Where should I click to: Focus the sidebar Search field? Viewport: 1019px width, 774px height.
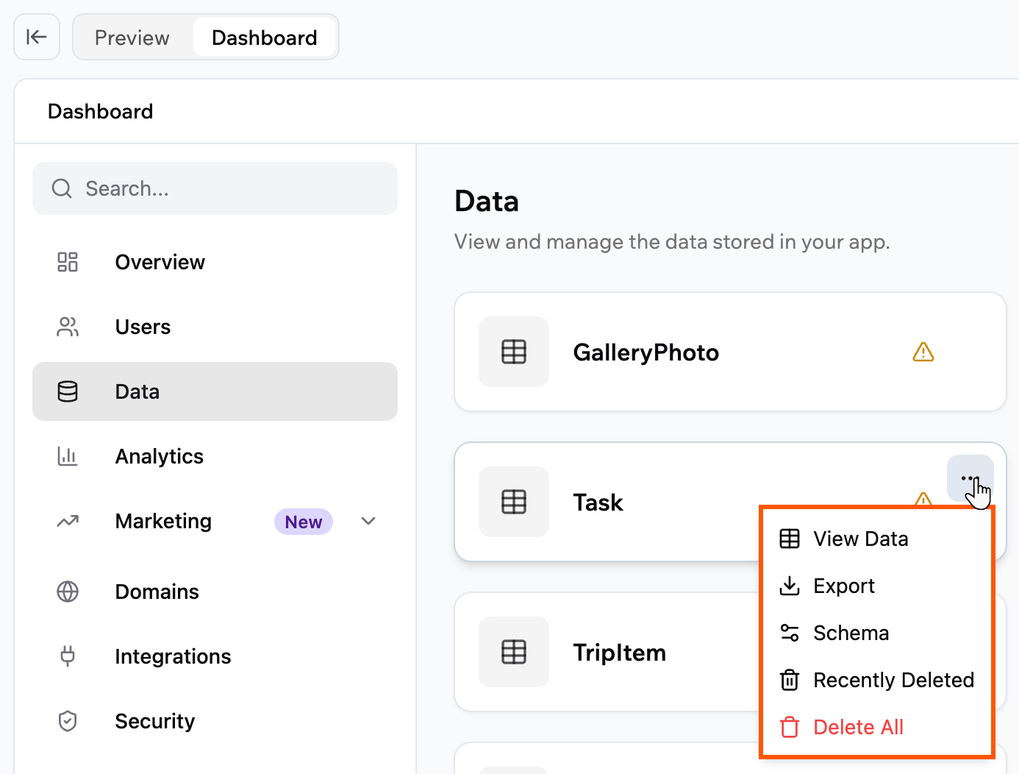click(215, 188)
